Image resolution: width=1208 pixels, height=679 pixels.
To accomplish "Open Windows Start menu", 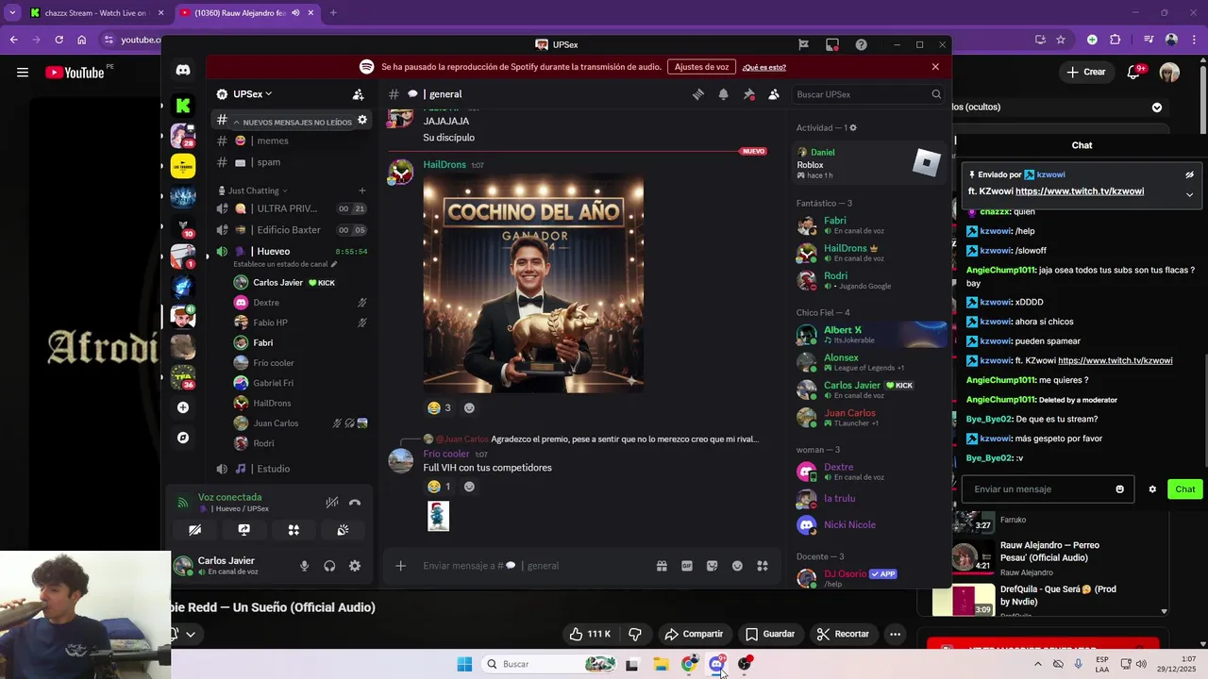I will pyautogui.click(x=464, y=664).
